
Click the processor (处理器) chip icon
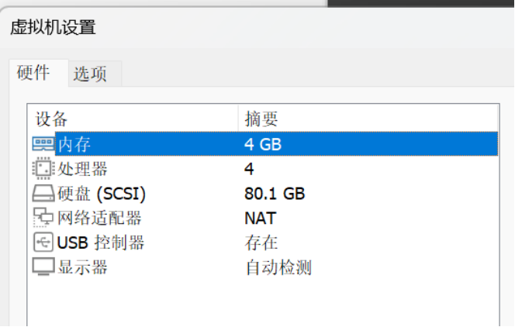point(43,168)
